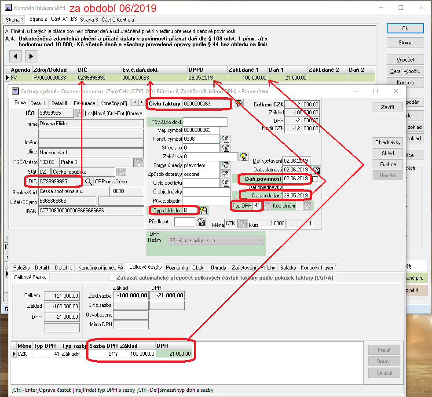This screenshot has width=432, height=397.
Task: Go to previous section with left arrow button
Action: (x=15, y=56)
